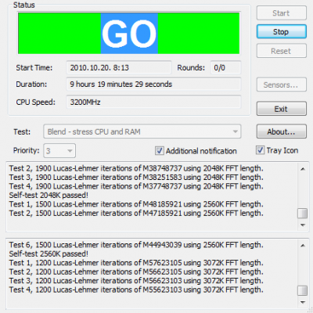
Task: Open the Test type dropdown
Action: click(142, 131)
